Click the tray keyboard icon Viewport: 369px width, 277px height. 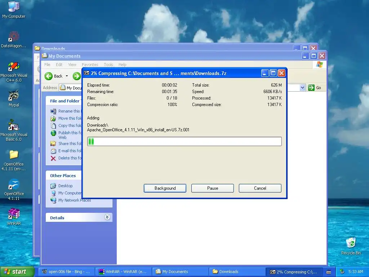329,272
